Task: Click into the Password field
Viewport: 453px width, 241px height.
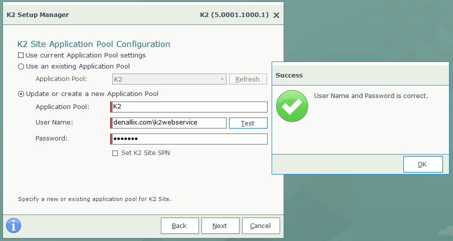Action: tap(189, 139)
